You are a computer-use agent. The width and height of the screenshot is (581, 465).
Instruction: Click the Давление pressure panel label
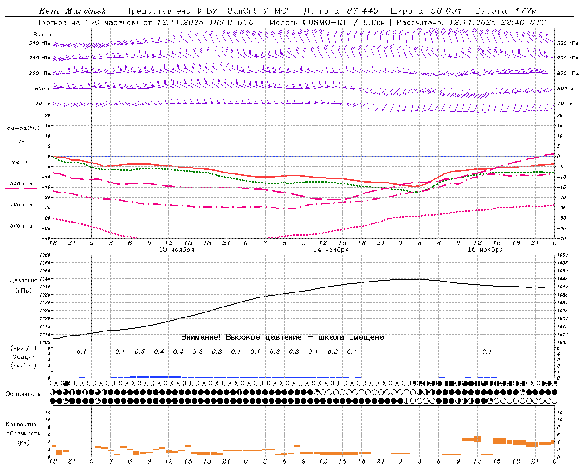point(24,281)
